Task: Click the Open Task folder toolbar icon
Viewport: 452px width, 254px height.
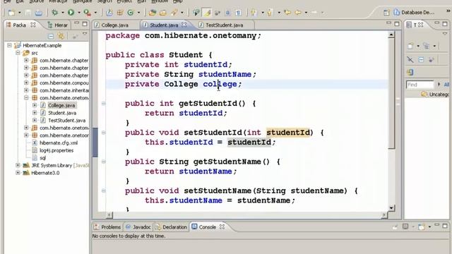Action: pos(163,13)
